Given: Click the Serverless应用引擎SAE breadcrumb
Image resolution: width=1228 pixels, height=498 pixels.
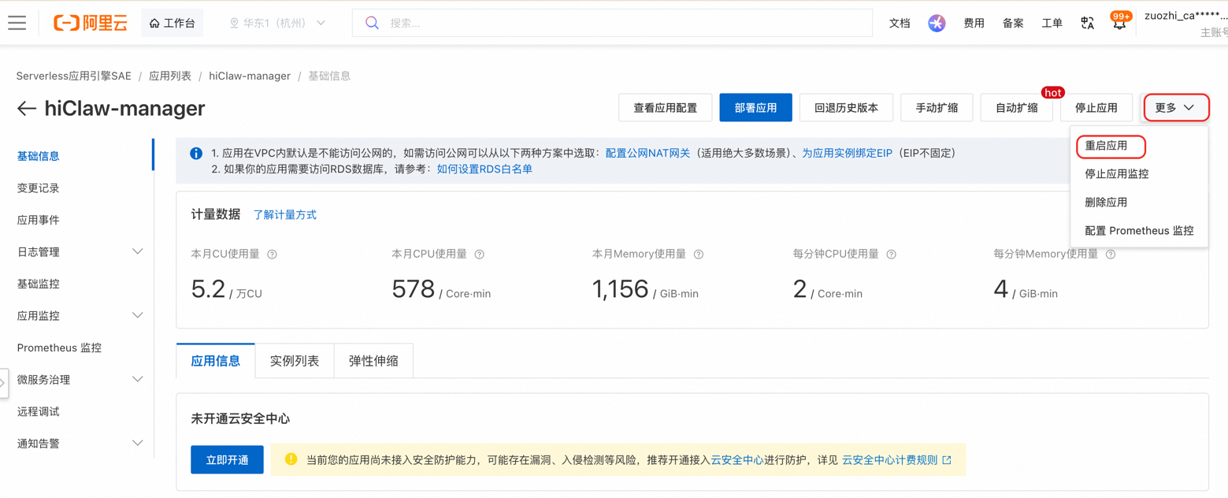Looking at the screenshot, I should (x=74, y=76).
